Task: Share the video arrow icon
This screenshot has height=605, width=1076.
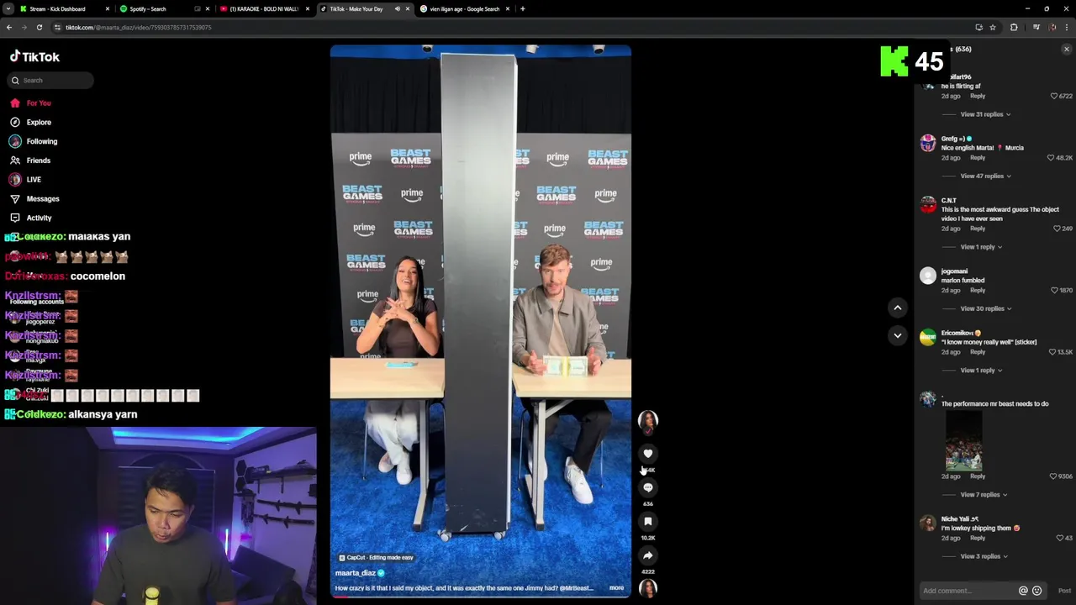Action: tap(647, 555)
